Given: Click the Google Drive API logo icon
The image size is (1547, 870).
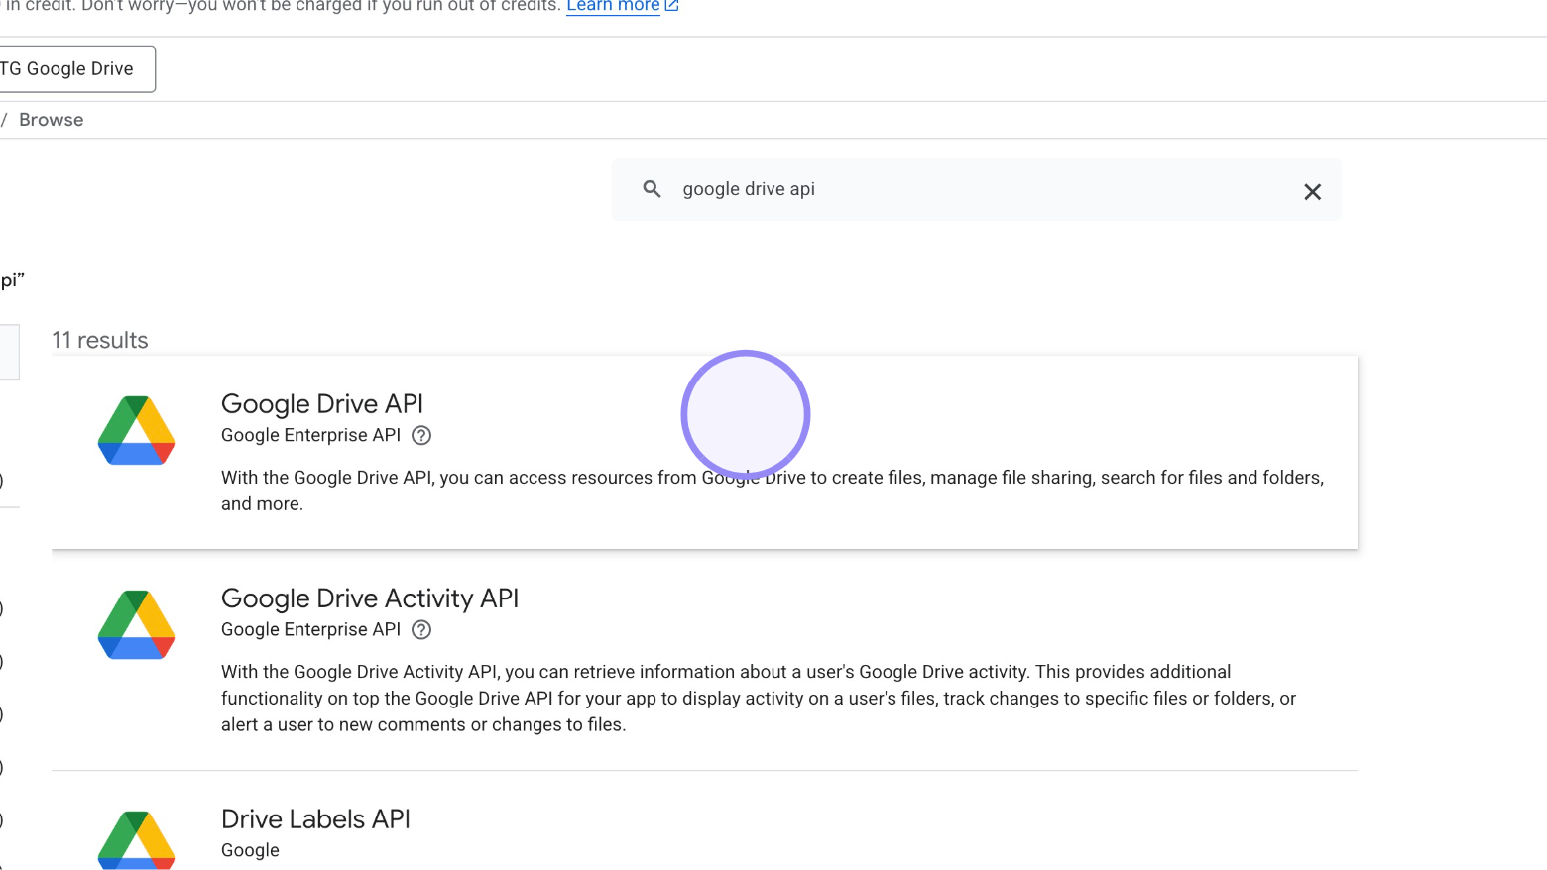Looking at the screenshot, I should pyautogui.click(x=136, y=430).
